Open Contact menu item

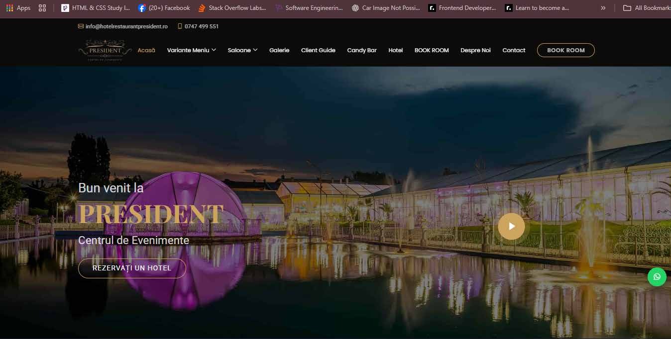coord(514,50)
